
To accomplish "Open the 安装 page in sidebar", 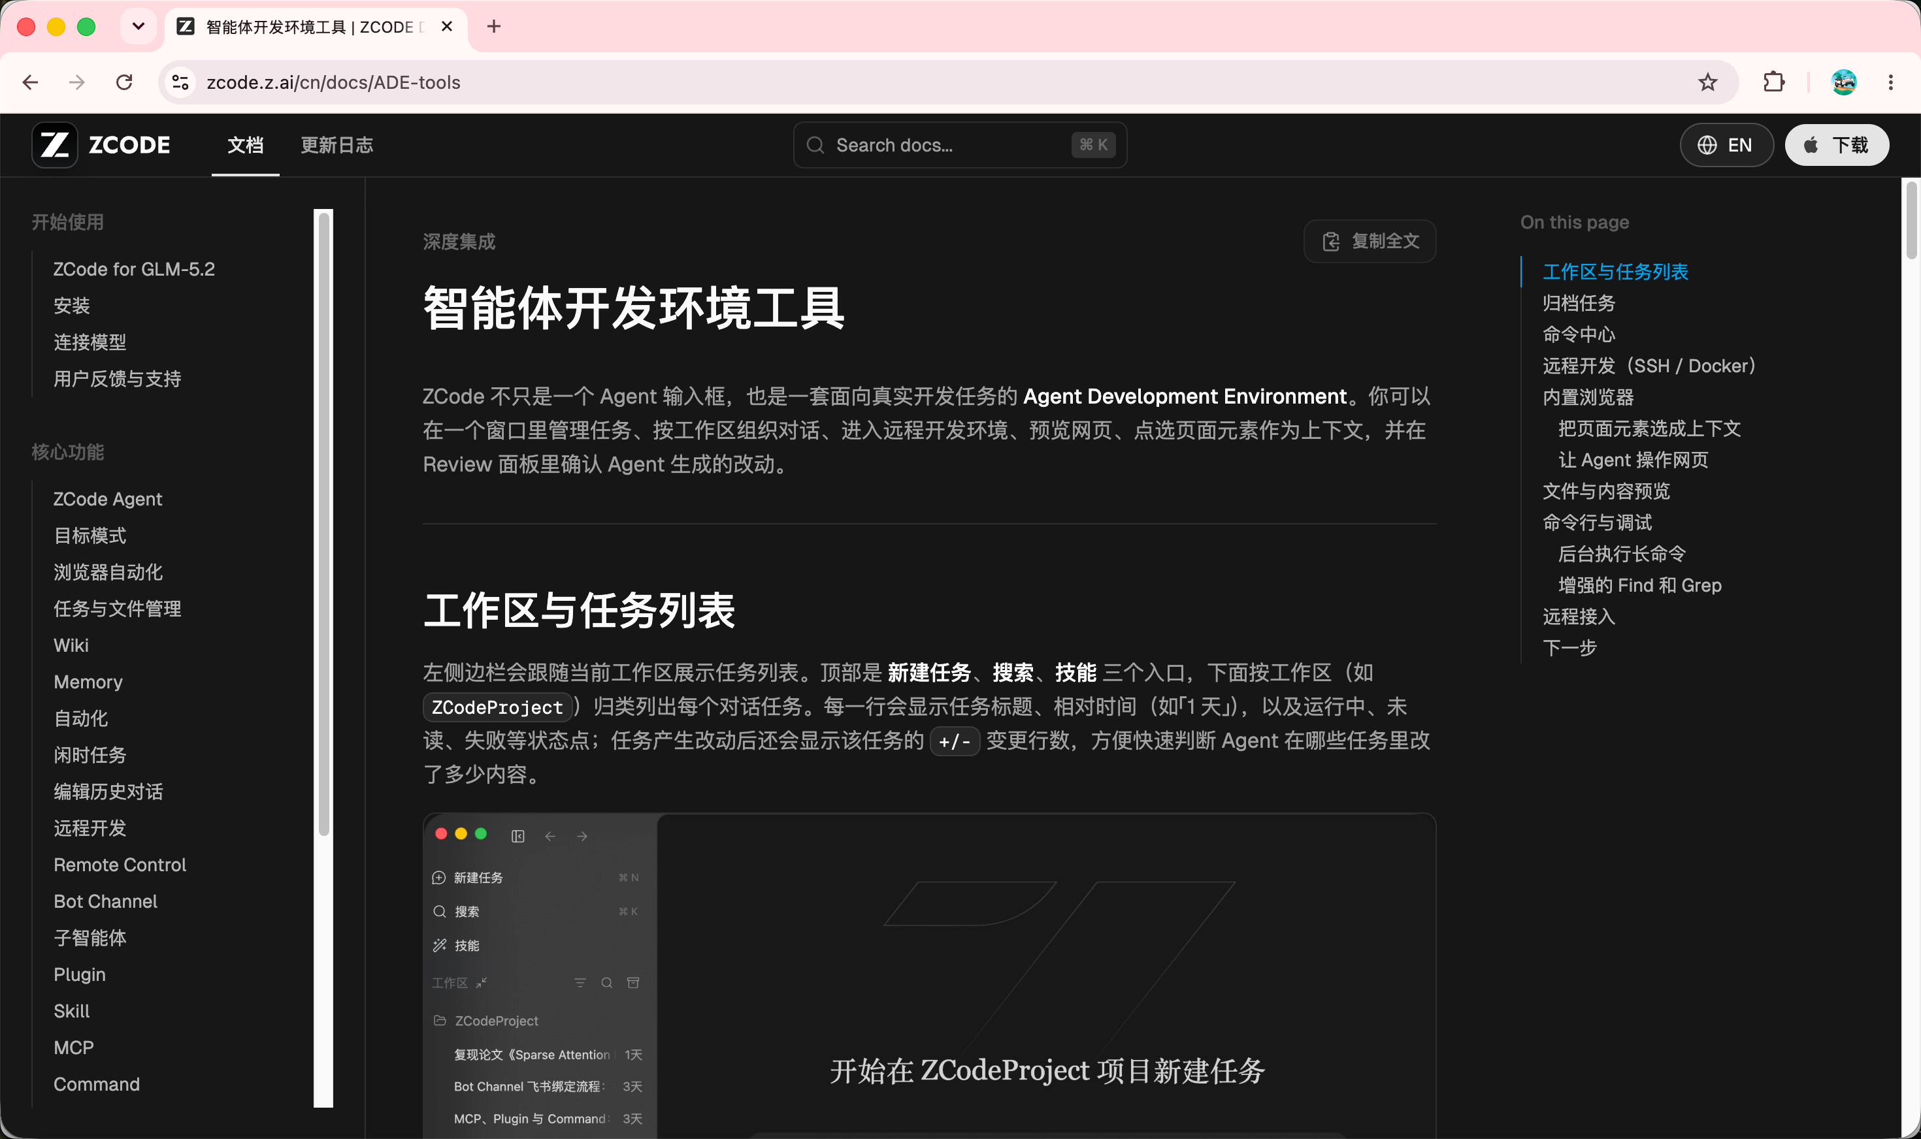I will (x=72, y=306).
